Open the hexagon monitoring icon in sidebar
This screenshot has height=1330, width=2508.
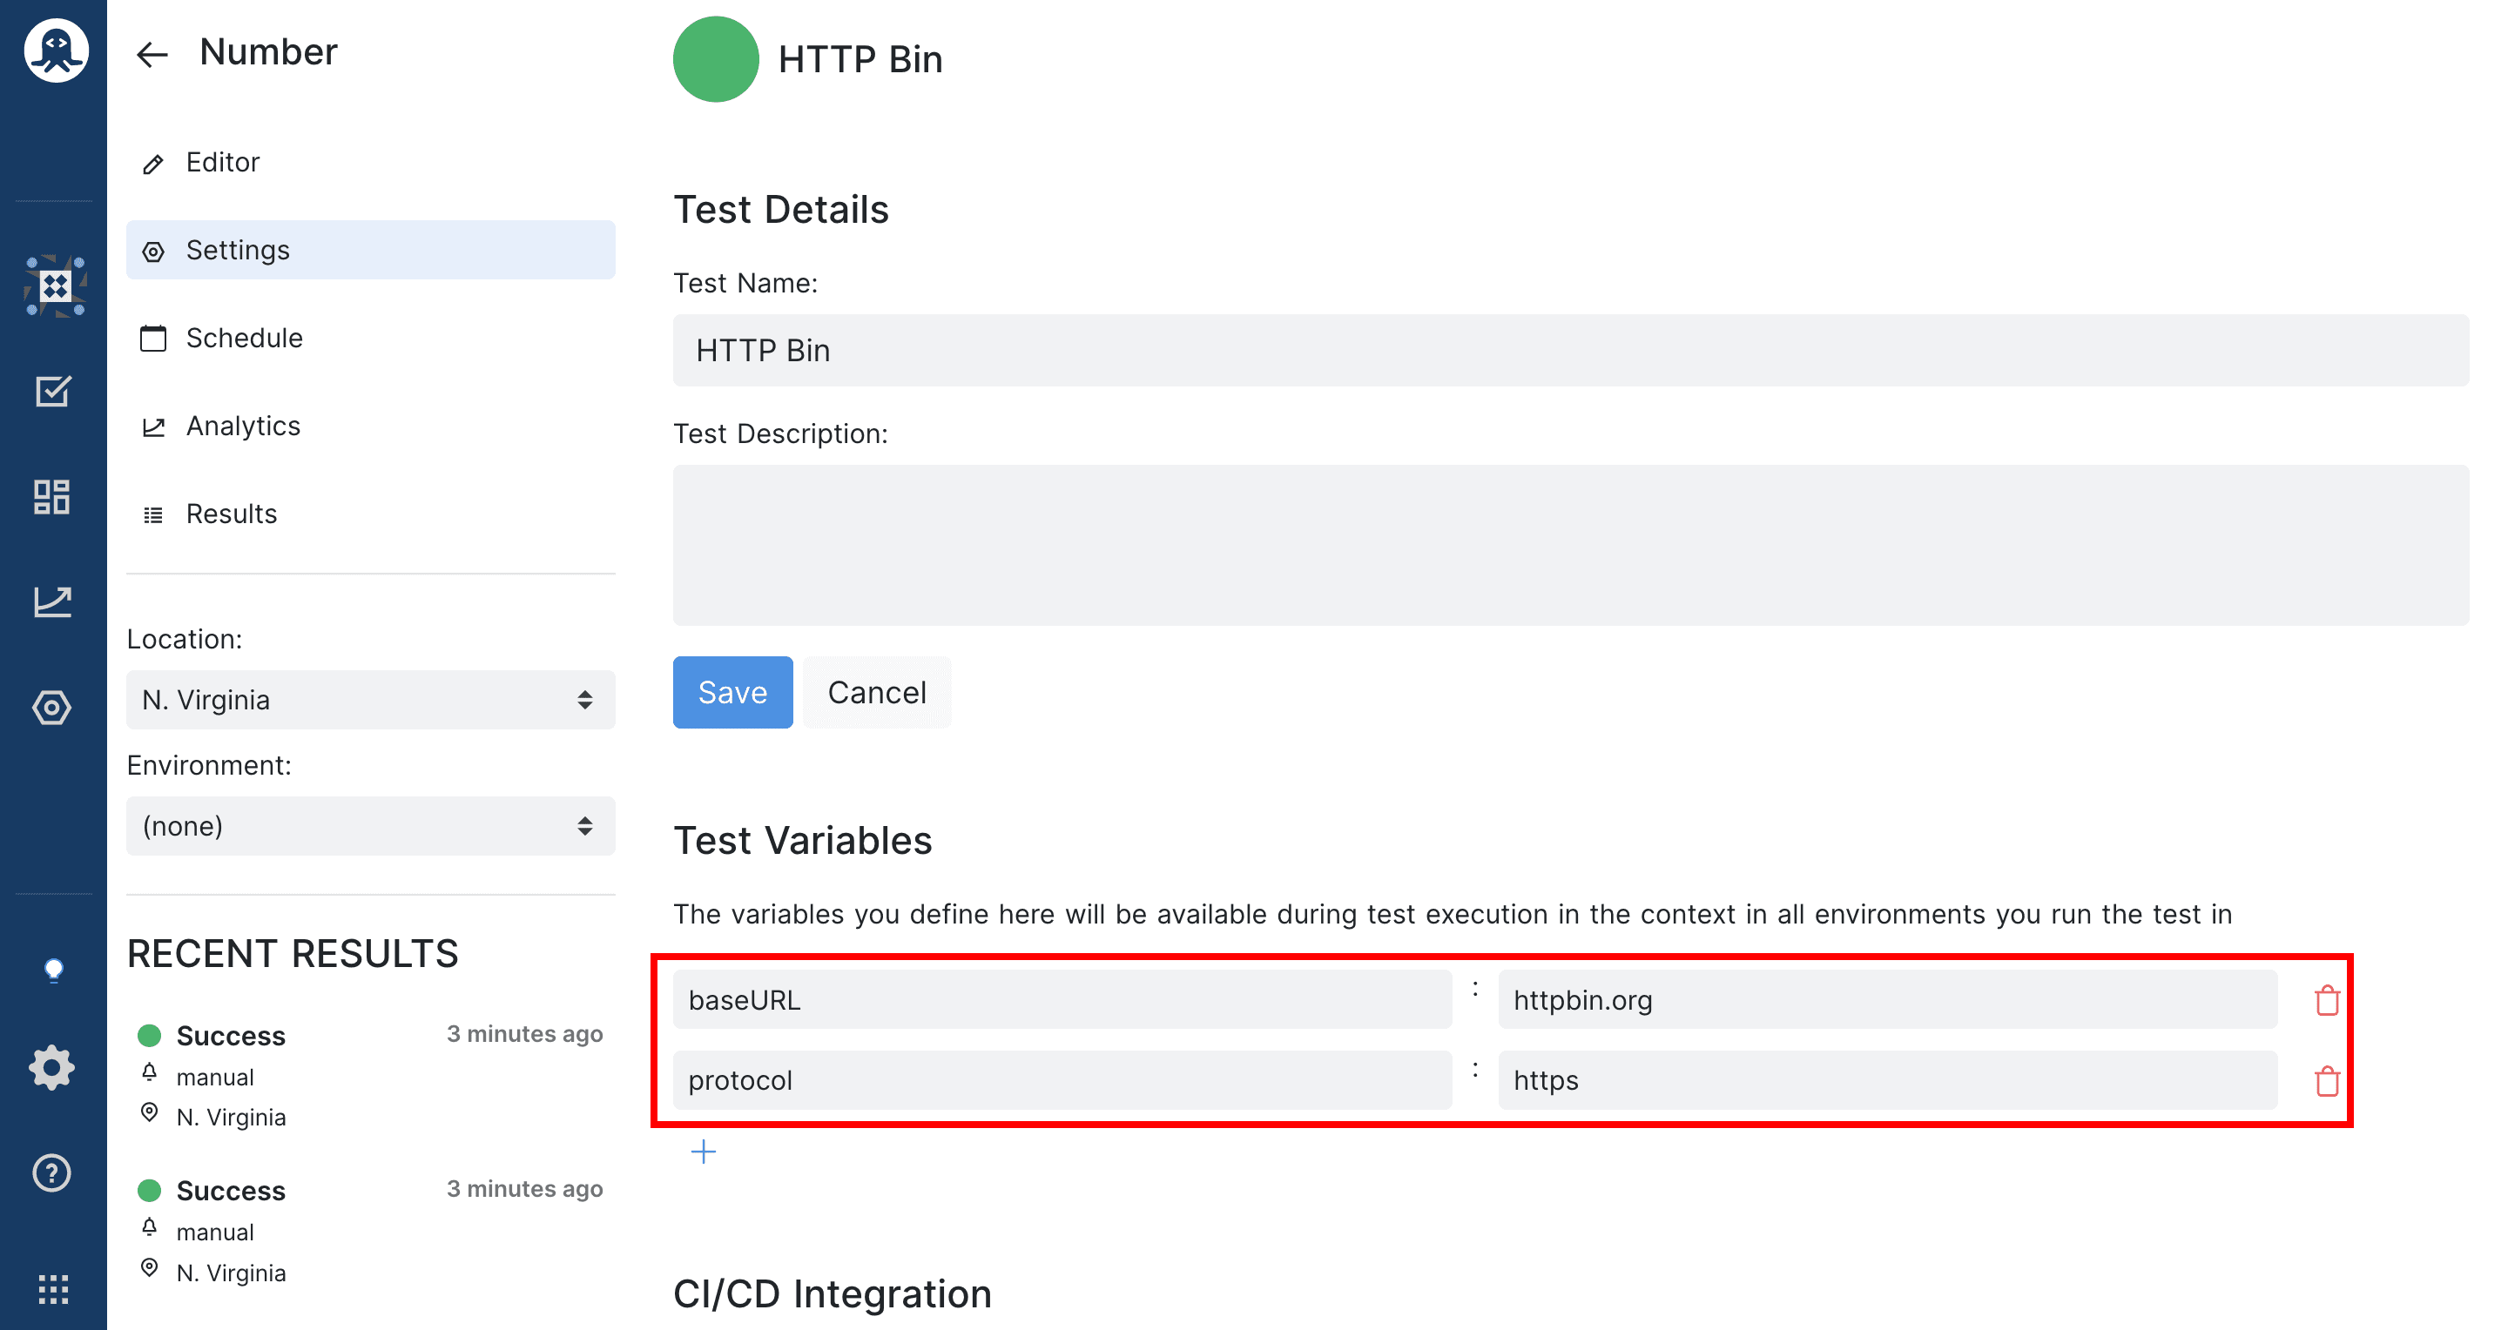[52, 708]
